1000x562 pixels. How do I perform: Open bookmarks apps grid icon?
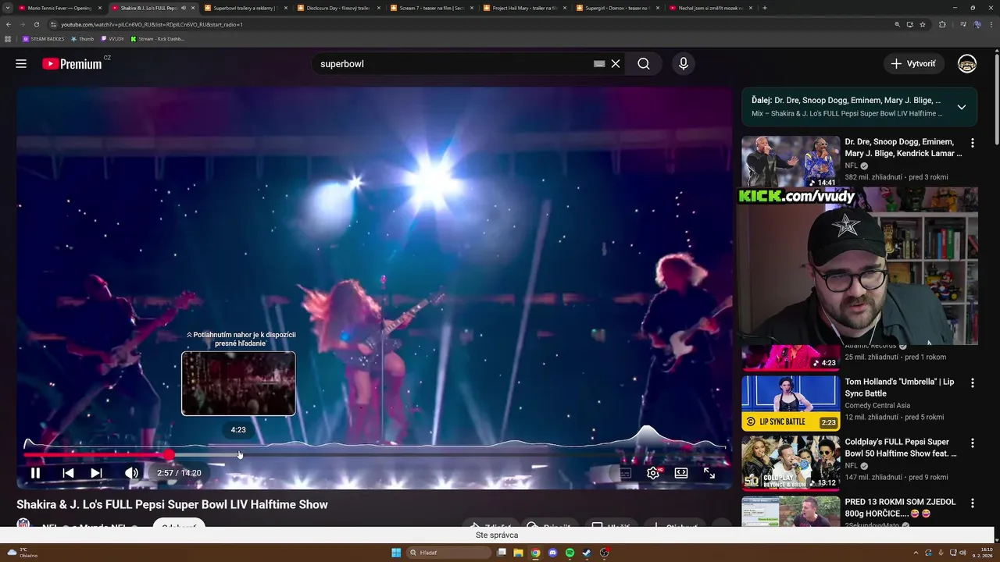point(9,38)
